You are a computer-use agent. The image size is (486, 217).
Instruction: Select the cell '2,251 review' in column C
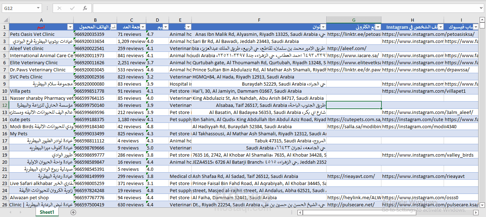click(x=132, y=63)
